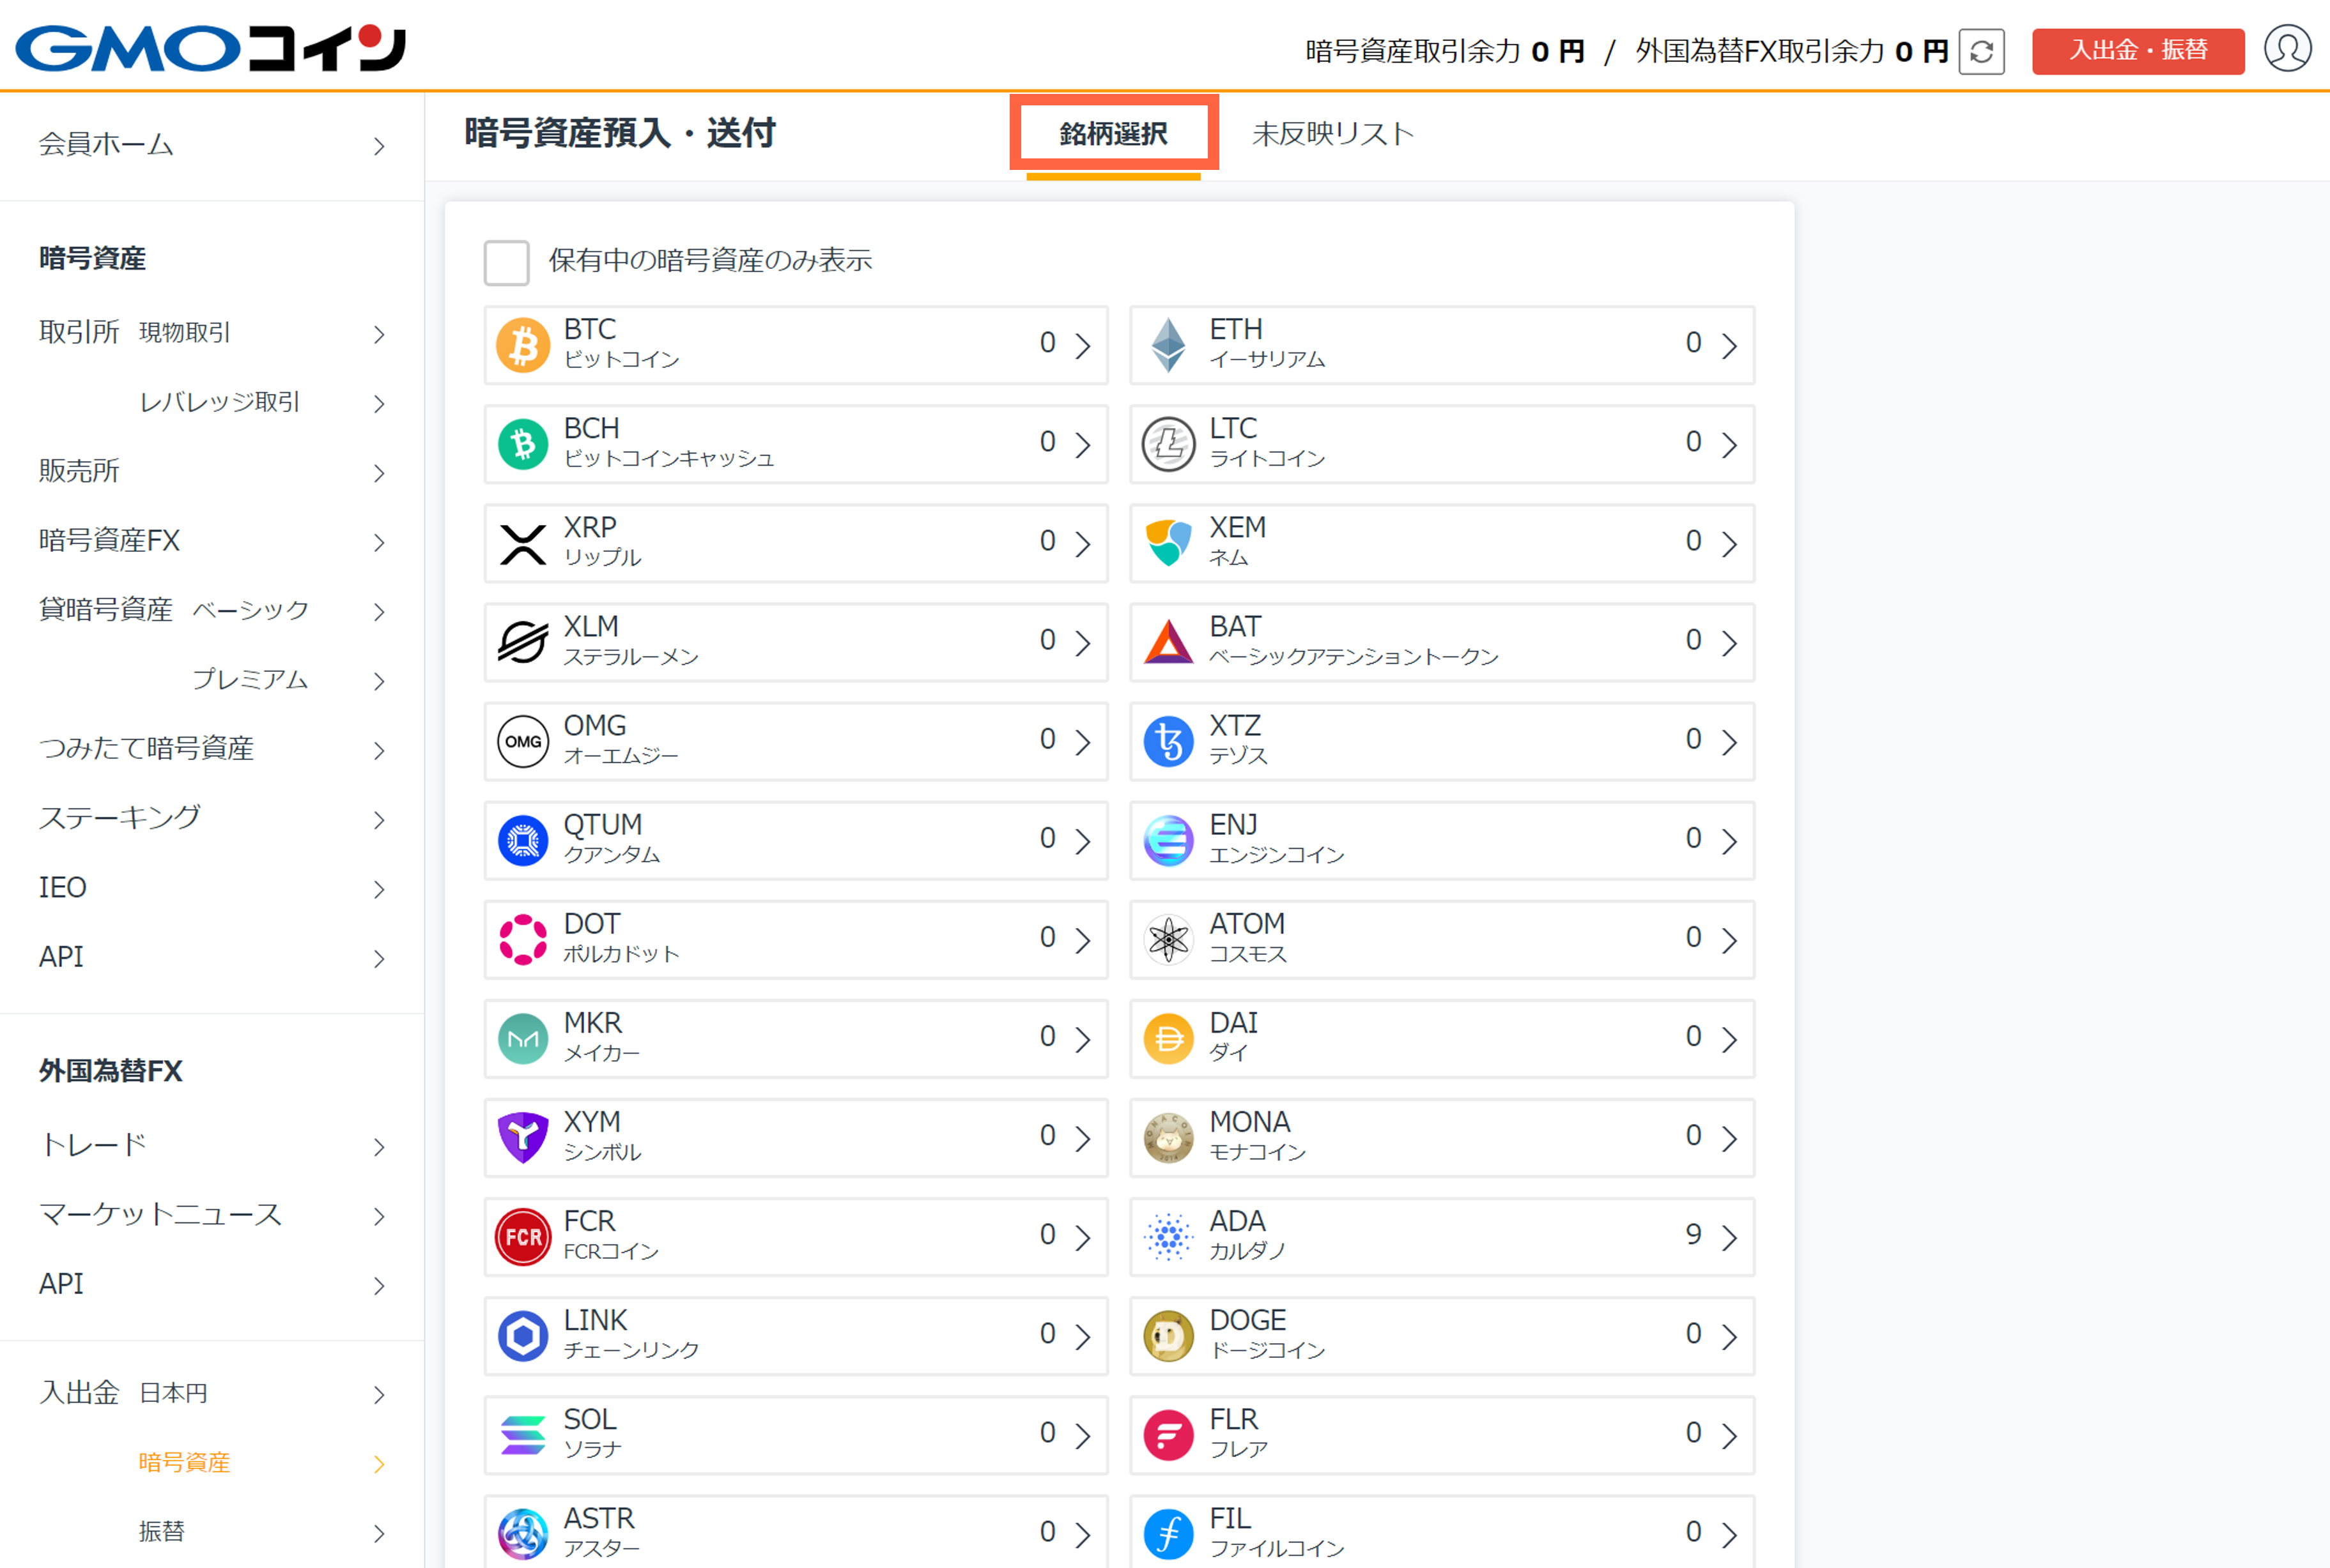2330x1568 pixels.
Task: Switch to the 銘柄選択 tab
Action: tap(1113, 134)
